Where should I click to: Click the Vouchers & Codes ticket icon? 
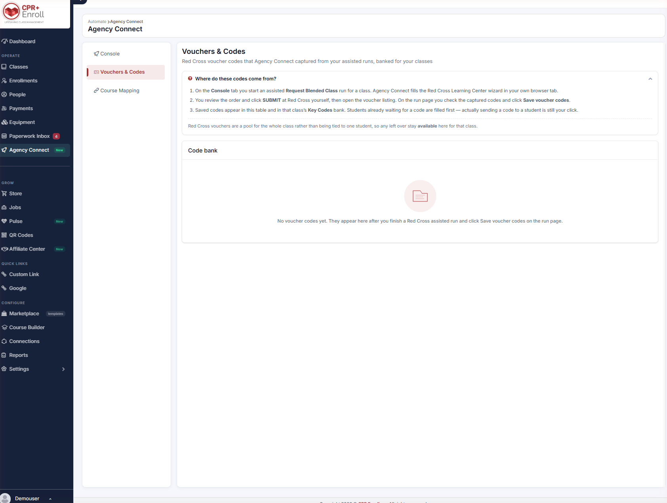(x=96, y=72)
